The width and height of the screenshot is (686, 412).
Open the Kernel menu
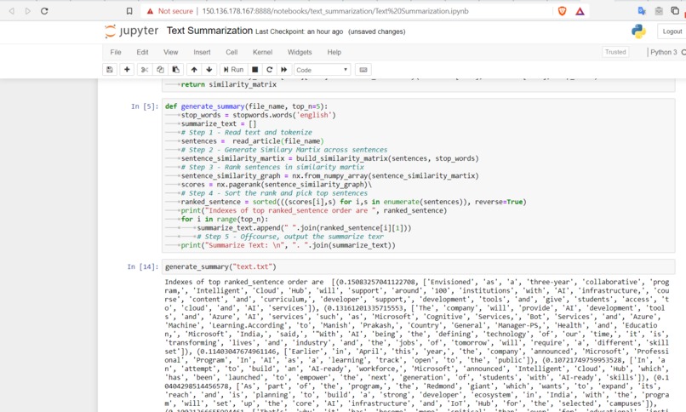[262, 52]
